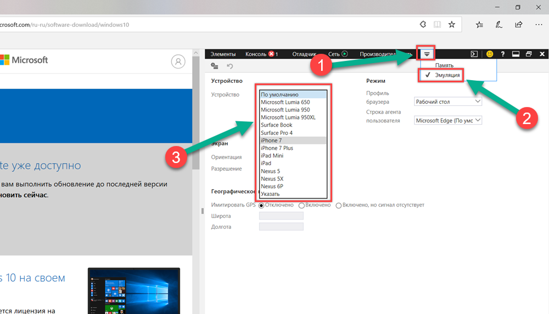The image size is (549, 314).
Task: Select Указать custom device option
Action: point(293,194)
